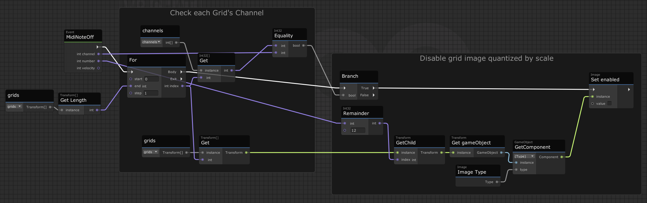Viewport: 647px width, 203px height.
Task: Click the Equality node's bool output port
Action: pyautogui.click(x=303, y=45)
